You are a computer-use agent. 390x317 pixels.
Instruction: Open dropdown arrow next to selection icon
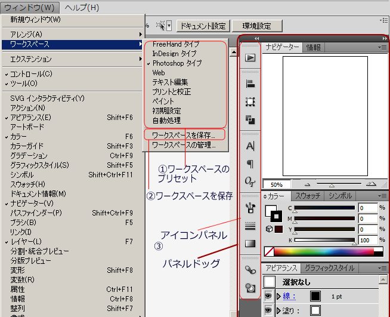click(x=169, y=26)
